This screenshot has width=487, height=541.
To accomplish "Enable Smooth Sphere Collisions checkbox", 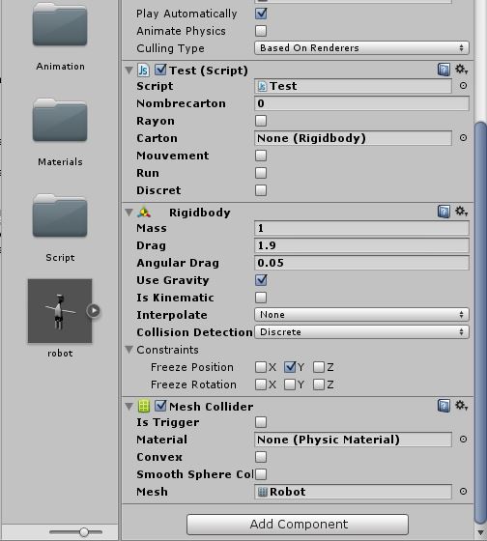I will [x=261, y=474].
